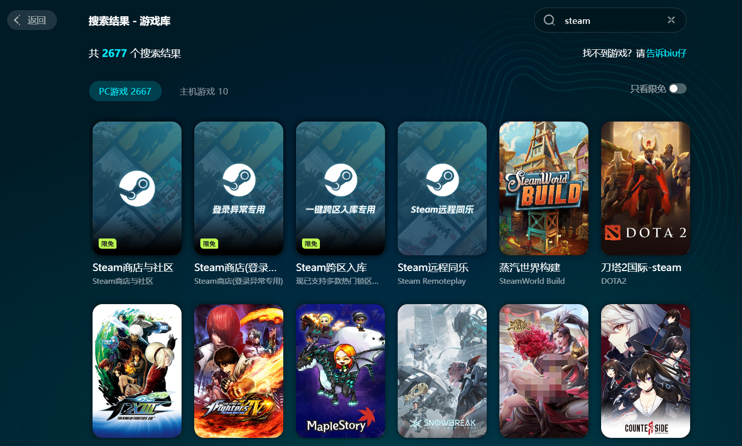
Task: Open the King of Fighters XIV cover
Action: 239,371
